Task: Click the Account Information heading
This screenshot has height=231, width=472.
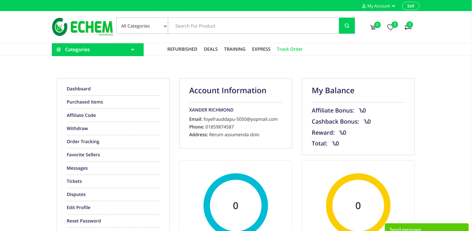Action: click(x=228, y=91)
